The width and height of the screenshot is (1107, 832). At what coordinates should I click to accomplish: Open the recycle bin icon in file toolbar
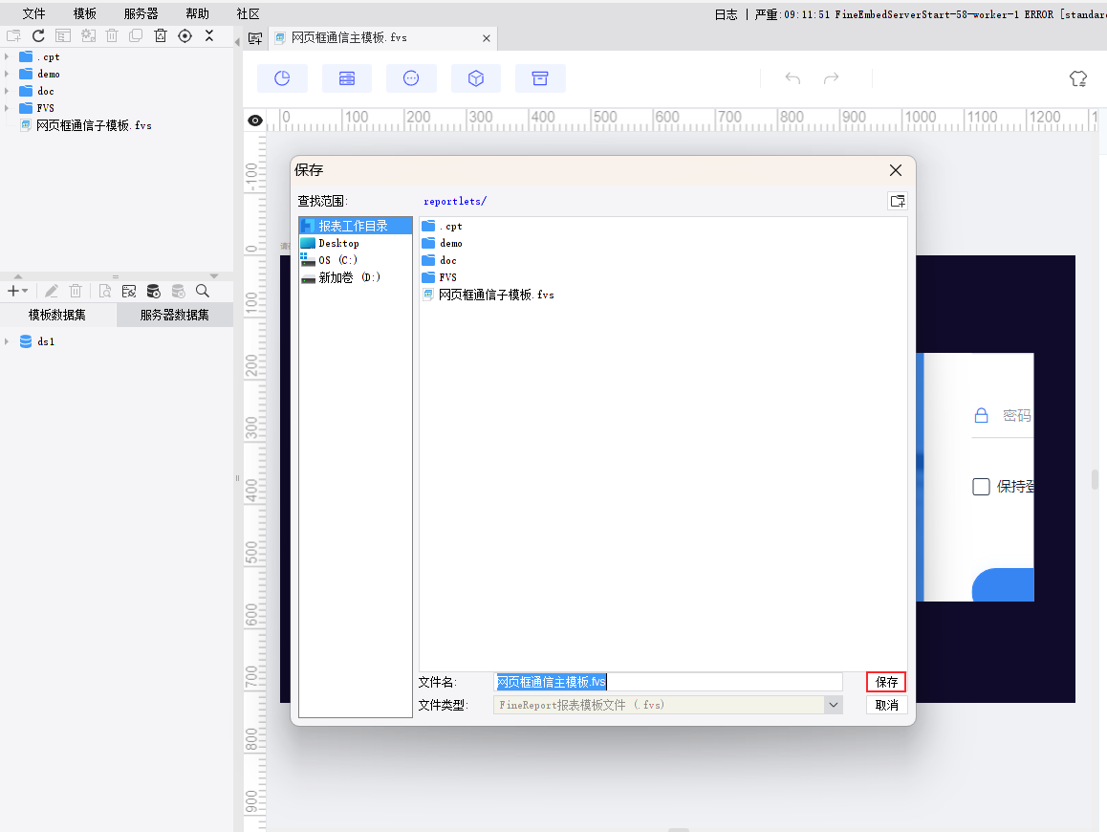161,35
